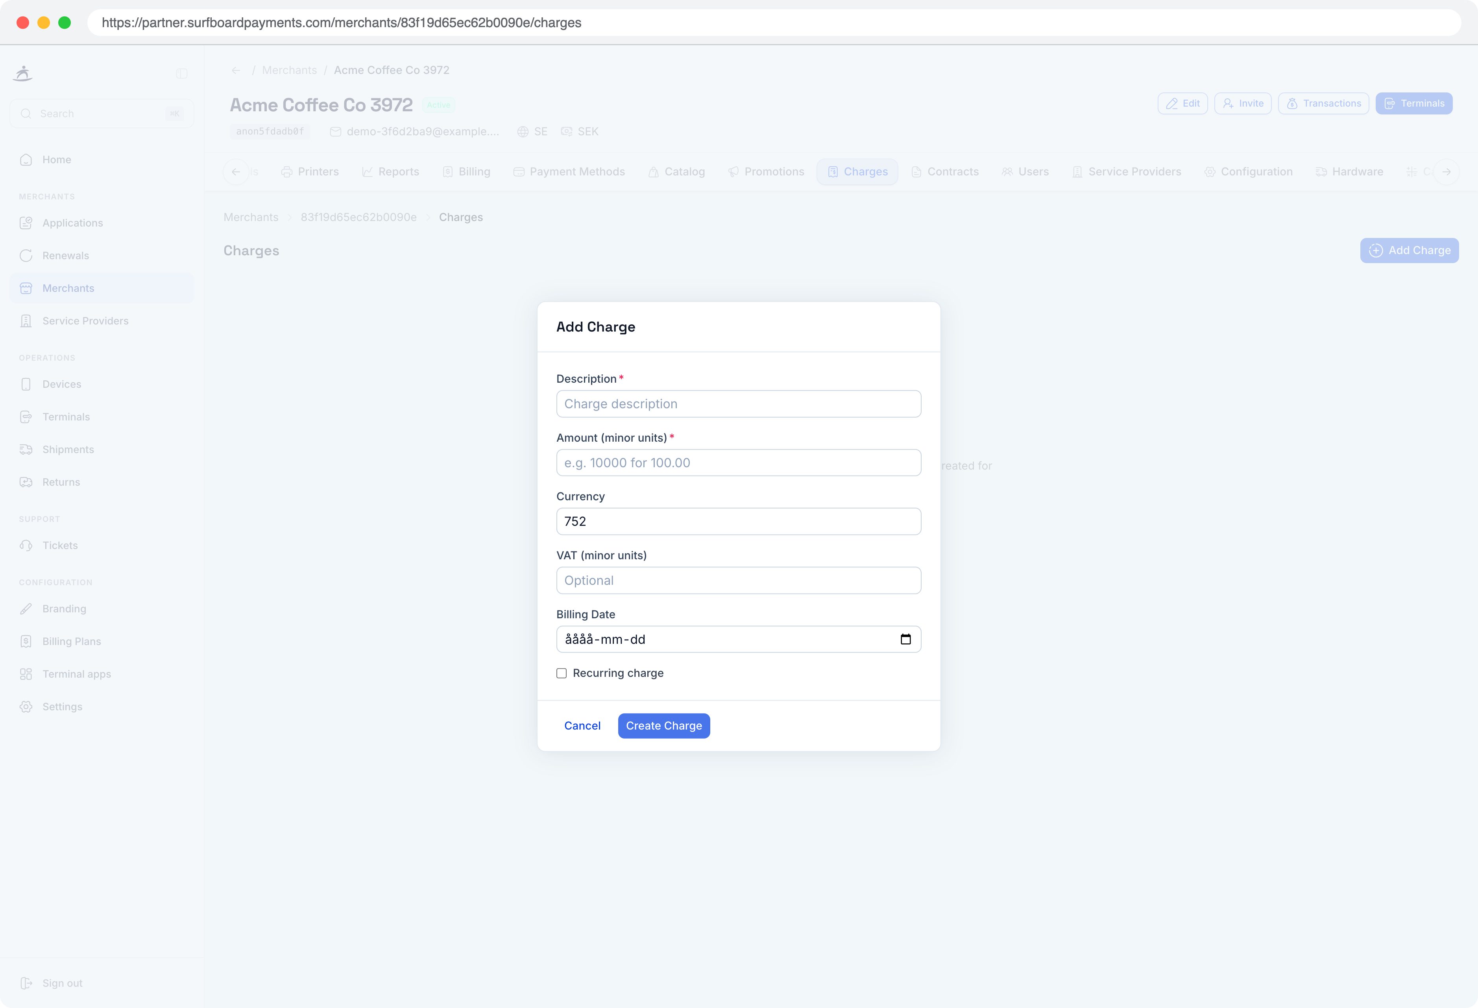Open the Billing Date calendar picker icon

click(905, 639)
